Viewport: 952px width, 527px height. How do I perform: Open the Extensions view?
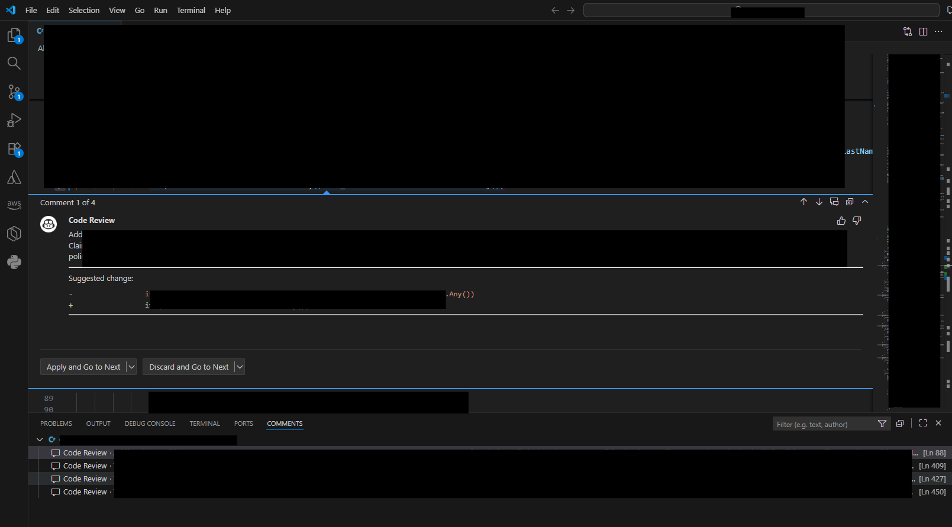pyautogui.click(x=14, y=148)
